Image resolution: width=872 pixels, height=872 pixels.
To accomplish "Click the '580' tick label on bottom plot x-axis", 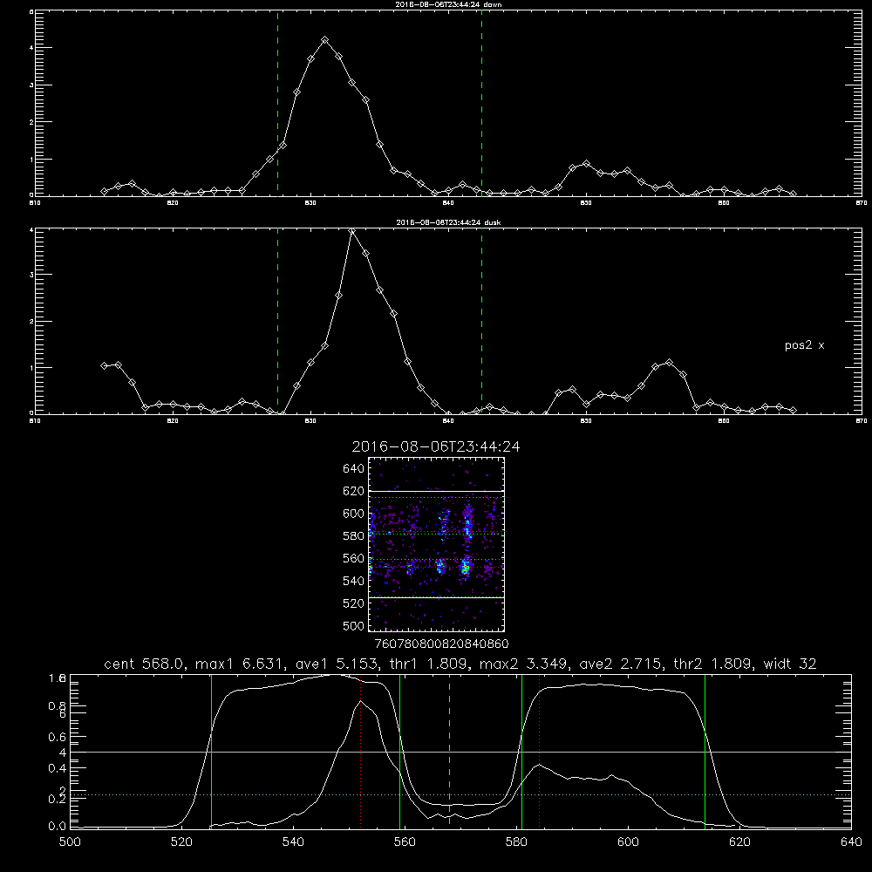I will (x=516, y=842).
